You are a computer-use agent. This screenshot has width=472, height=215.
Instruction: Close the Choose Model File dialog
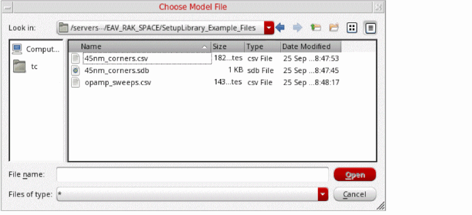click(378, 7)
